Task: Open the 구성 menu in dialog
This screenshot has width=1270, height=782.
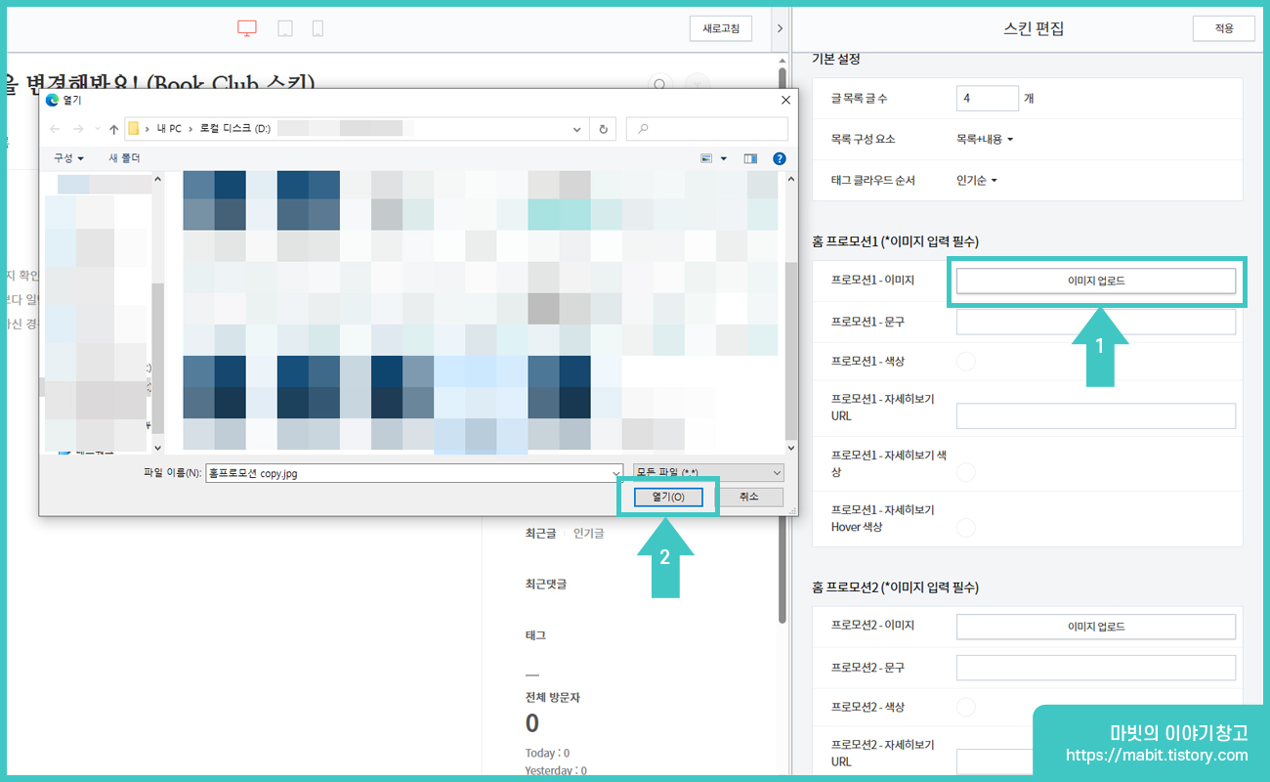Action: tap(68, 158)
